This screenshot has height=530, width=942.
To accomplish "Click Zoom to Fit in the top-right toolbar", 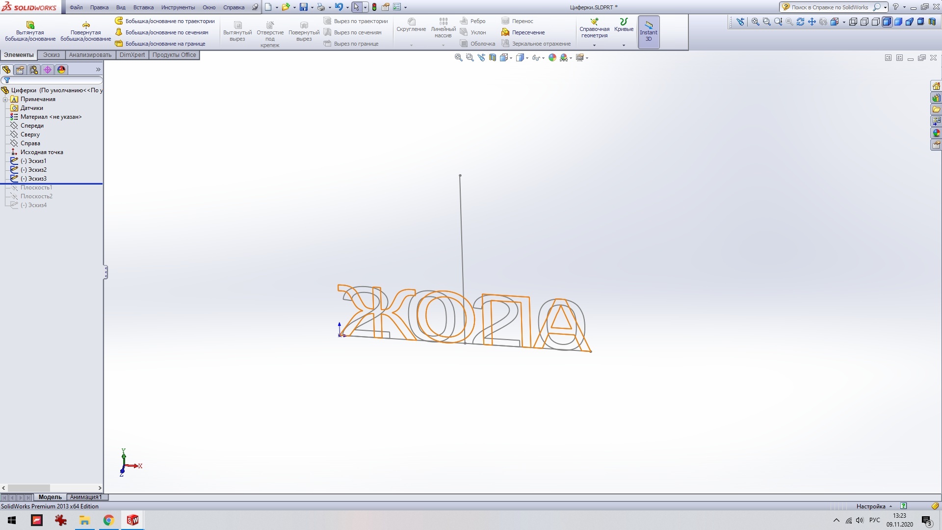I will point(756,22).
